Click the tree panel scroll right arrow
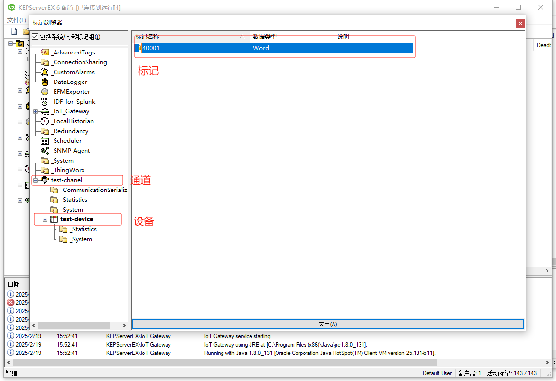Viewport: 556px width, 381px height. 124,325
